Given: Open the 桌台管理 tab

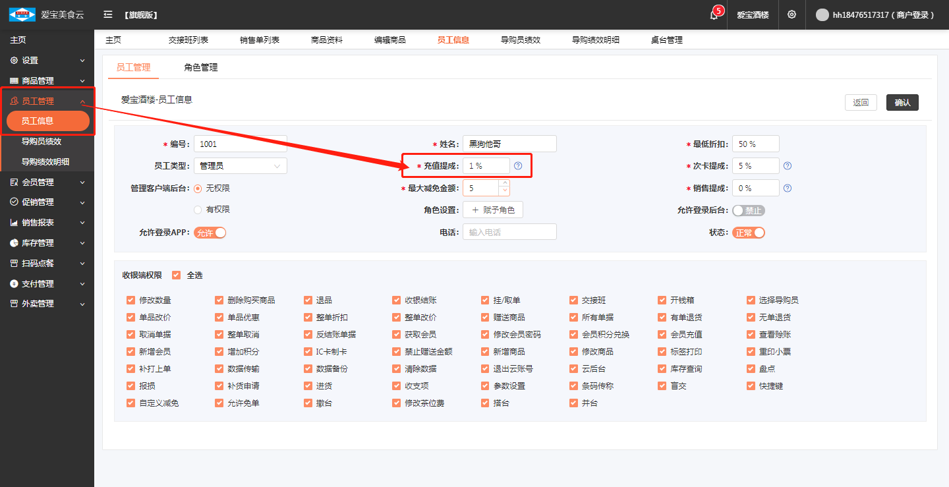Looking at the screenshot, I should coord(667,40).
